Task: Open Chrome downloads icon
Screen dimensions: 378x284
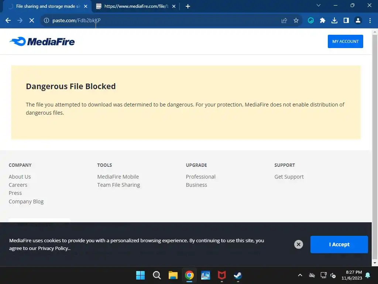Action: pos(334,21)
